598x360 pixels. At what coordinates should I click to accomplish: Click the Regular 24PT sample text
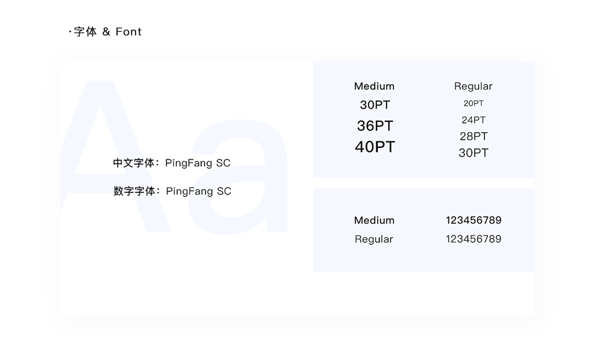pos(473,120)
